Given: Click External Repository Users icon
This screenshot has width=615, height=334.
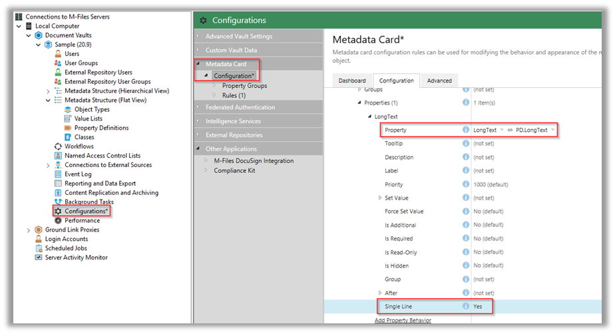Looking at the screenshot, I should pos(58,72).
